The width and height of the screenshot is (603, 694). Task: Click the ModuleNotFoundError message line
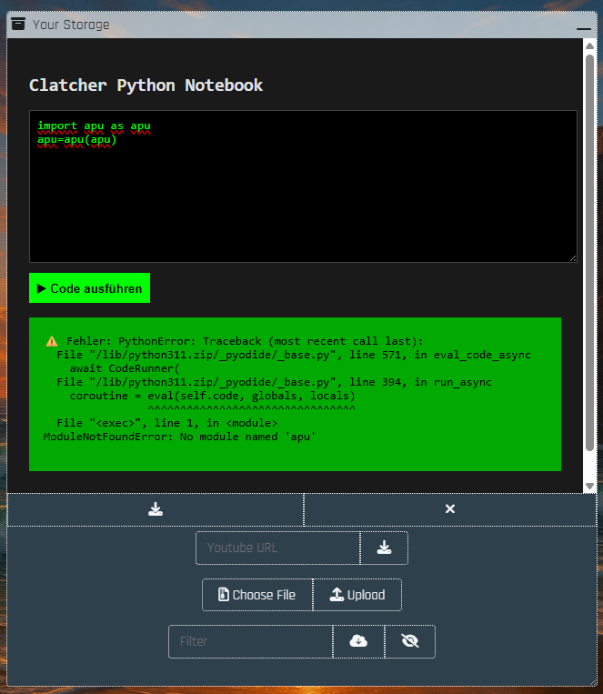(x=179, y=437)
